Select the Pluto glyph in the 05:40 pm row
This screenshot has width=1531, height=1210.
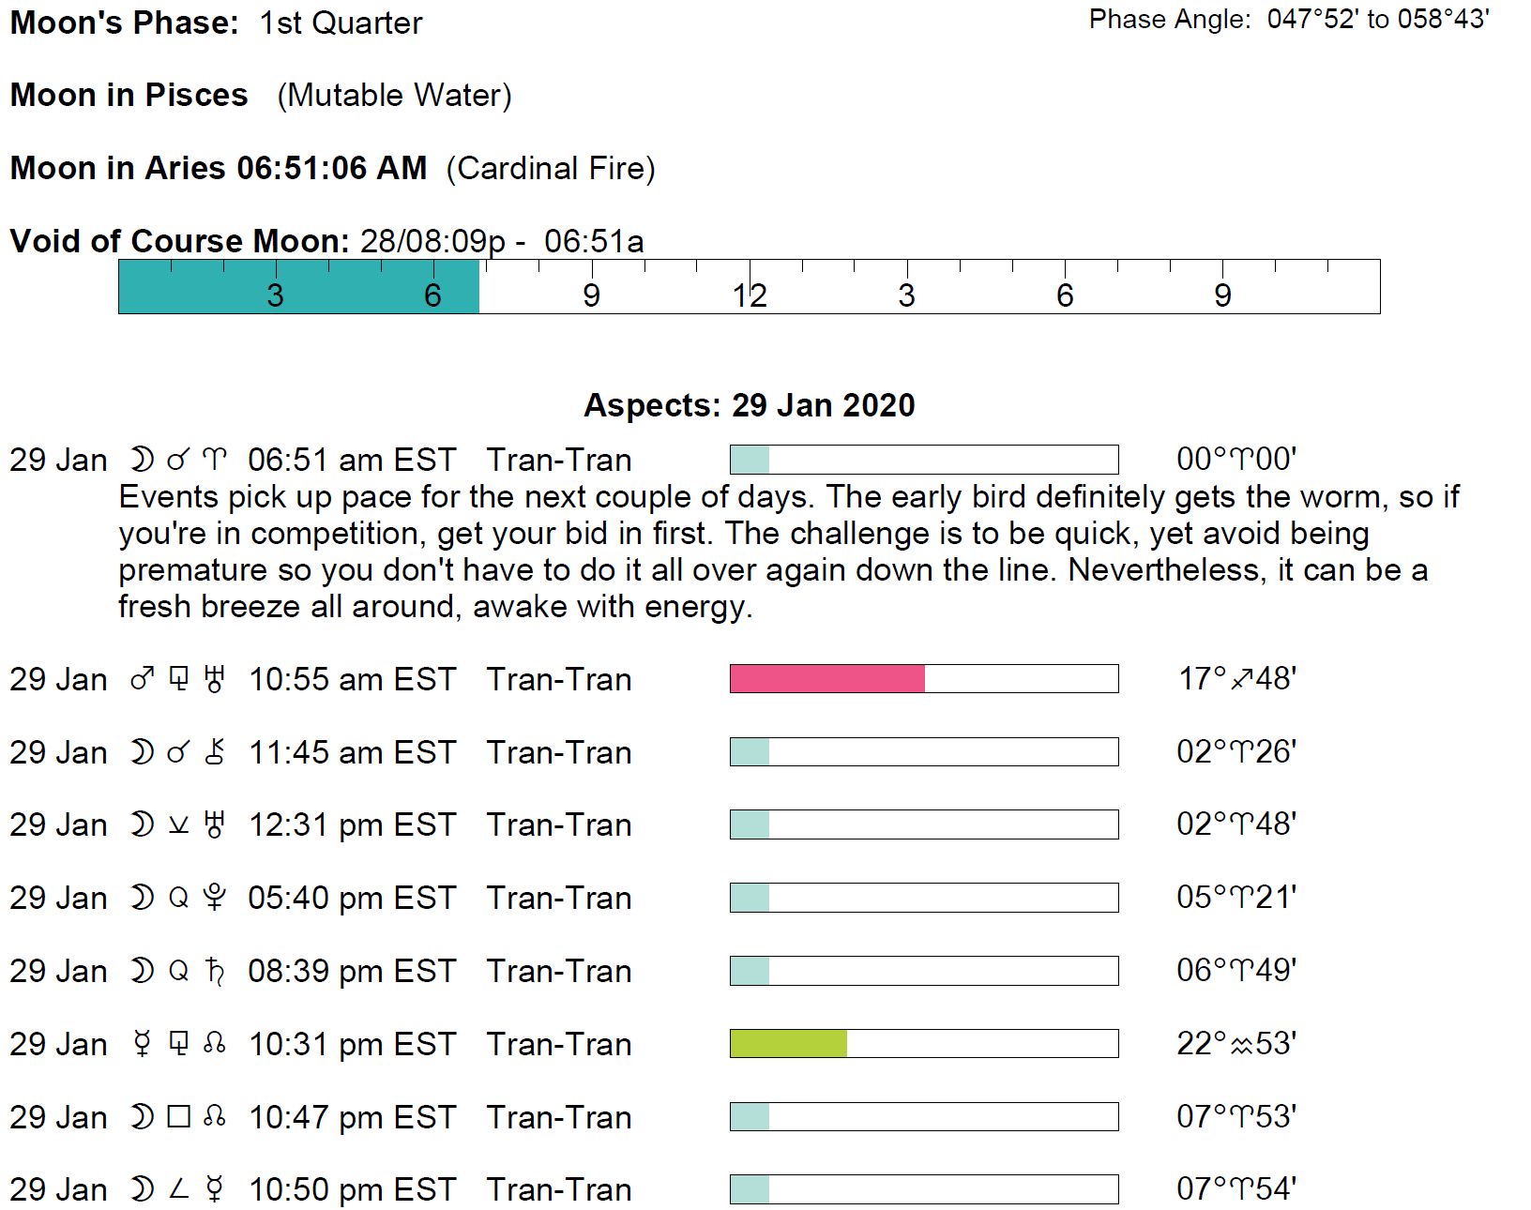pyautogui.click(x=215, y=898)
